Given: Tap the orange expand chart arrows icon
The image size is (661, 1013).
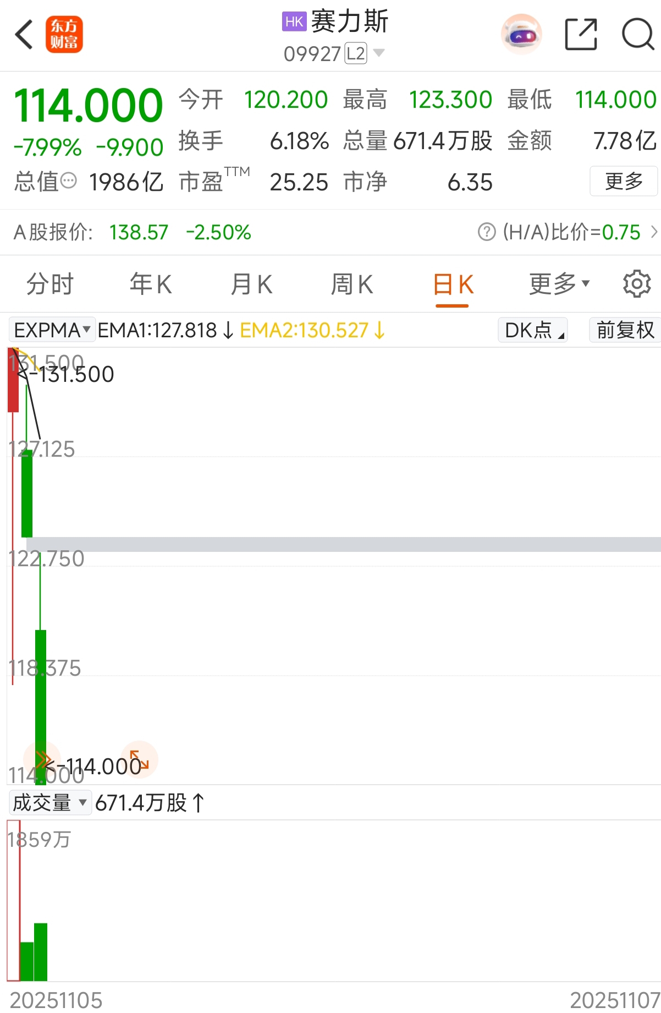Looking at the screenshot, I should tap(139, 759).
